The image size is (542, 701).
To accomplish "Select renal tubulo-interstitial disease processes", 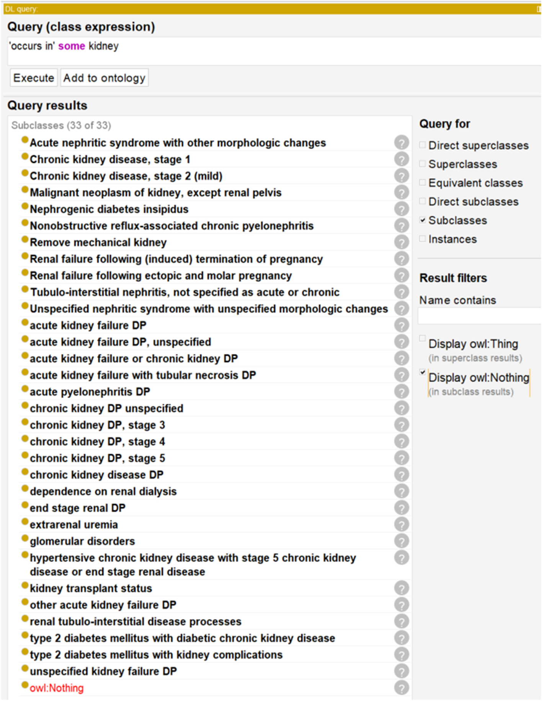I will coord(135,621).
